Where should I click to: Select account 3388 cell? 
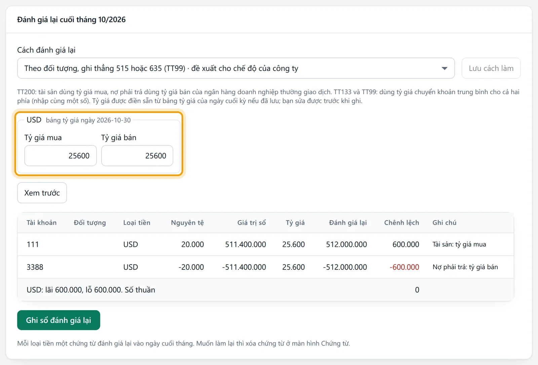point(35,267)
